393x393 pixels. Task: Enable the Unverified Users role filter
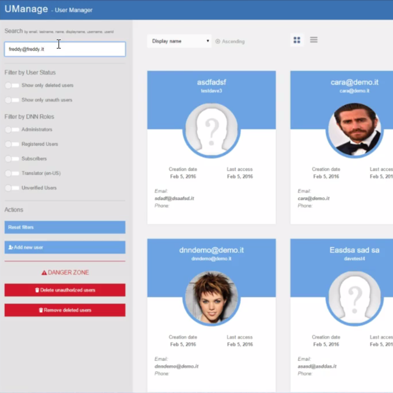pyautogui.click(x=12, y=188)
